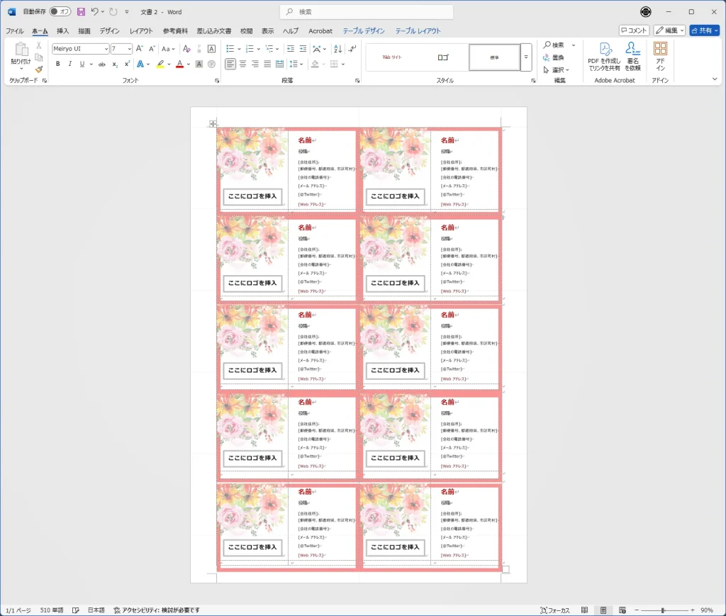Image resolution: width=726 pixels, height=616 pixels.
Task: Open the 挿入 (Insert) ribbon tab
Action: tap(62, 31)
